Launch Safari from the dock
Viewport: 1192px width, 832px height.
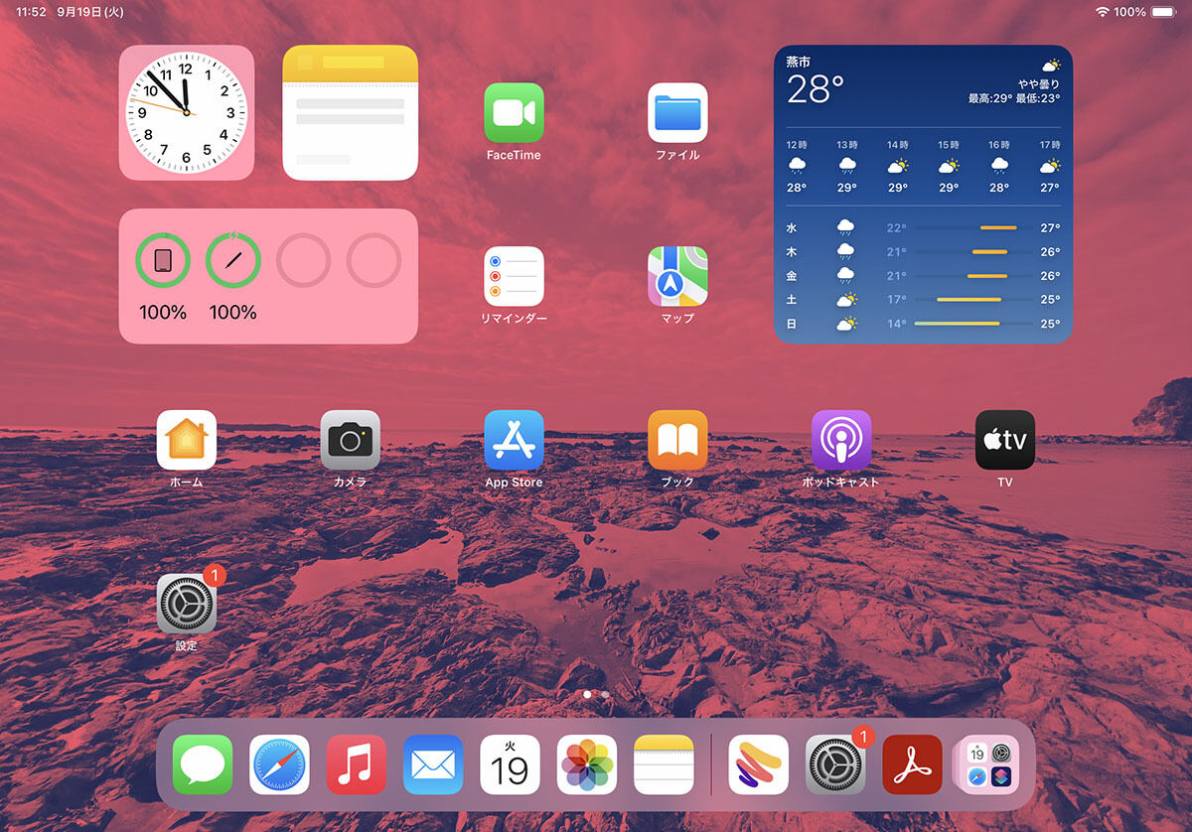point(279,764)
